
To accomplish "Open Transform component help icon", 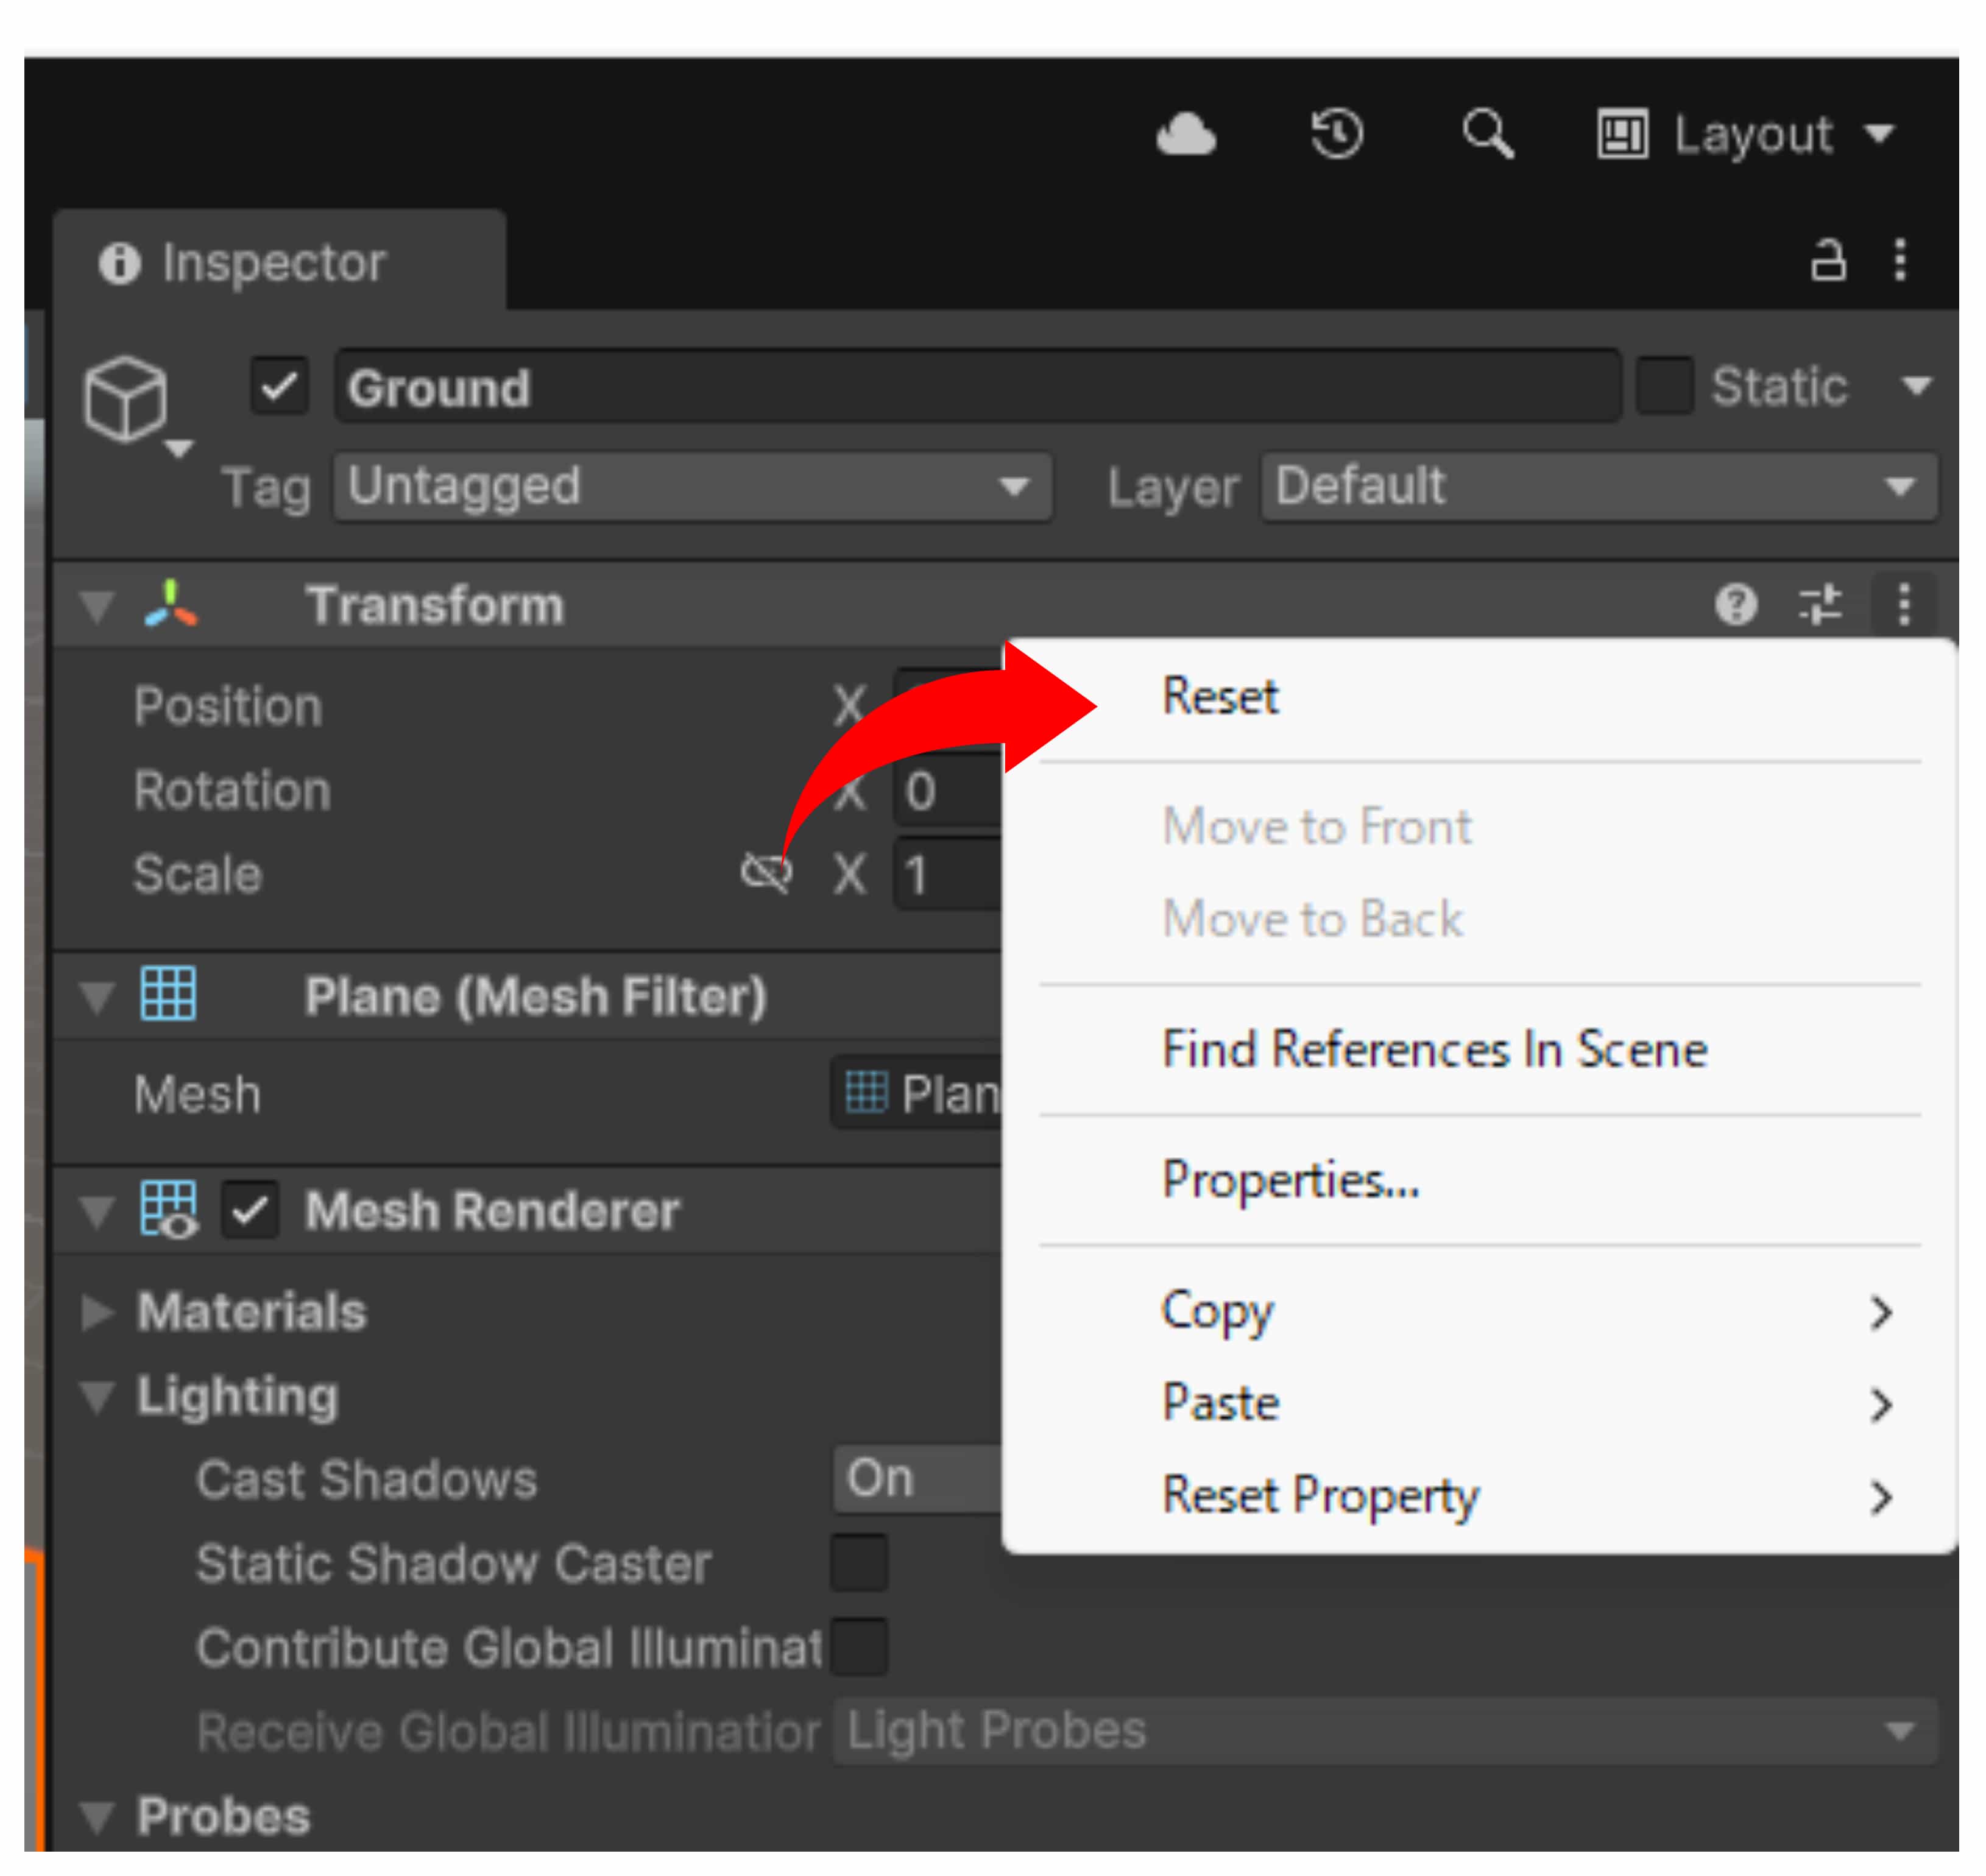I will click(x=1736, y=604).
